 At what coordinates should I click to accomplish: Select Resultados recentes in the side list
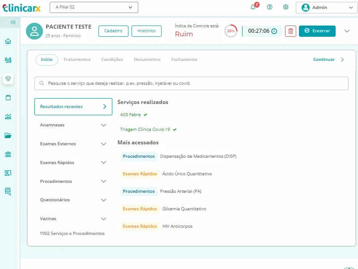coord(73,107)
